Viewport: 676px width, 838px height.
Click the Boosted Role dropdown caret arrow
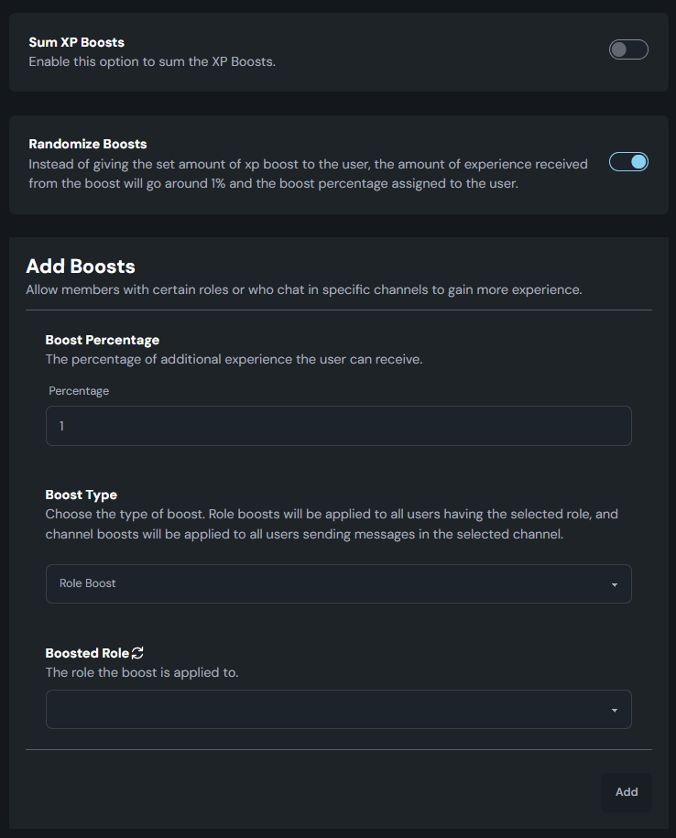(615, 711)
